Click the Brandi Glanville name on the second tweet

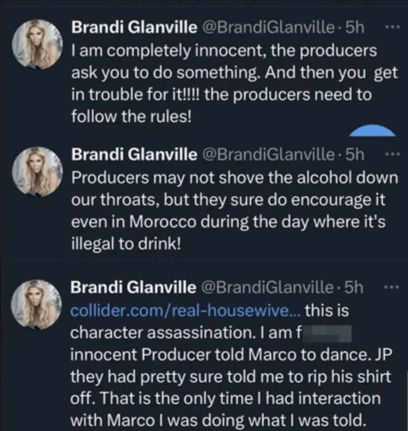(134, 154)
